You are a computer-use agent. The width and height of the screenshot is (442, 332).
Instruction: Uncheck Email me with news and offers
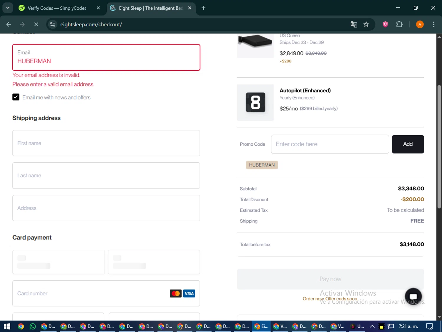click(16, 97)
